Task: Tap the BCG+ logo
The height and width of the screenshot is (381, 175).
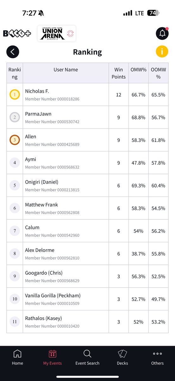Action: [x=17, y=33]
